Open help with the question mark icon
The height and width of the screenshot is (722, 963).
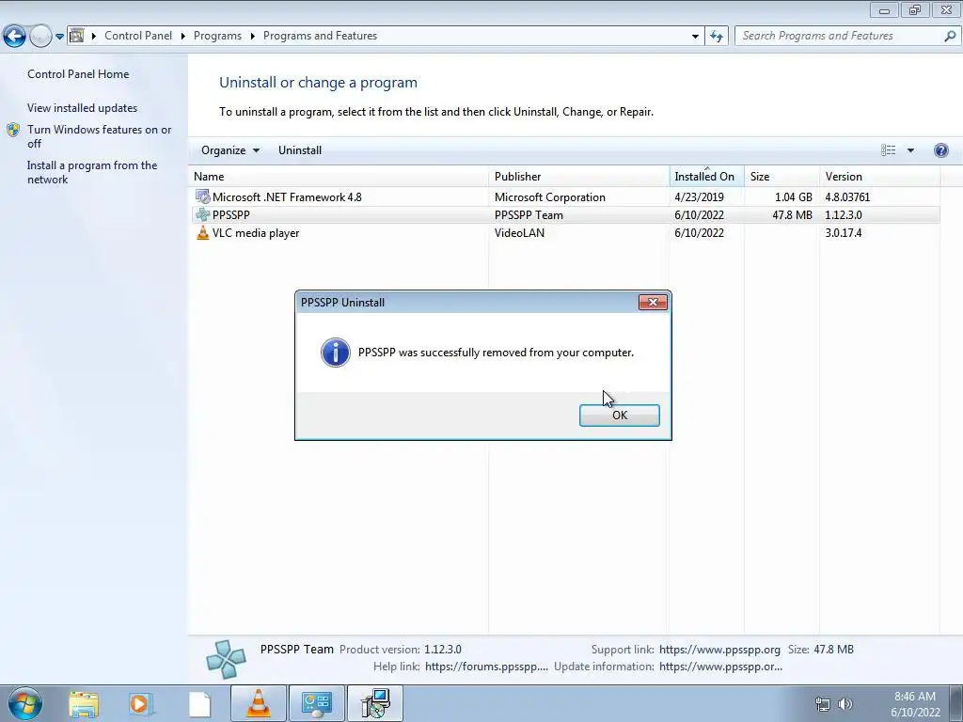click(940, 150)
